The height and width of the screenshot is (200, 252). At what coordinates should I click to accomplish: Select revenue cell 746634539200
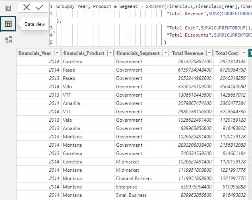(192, 153)
